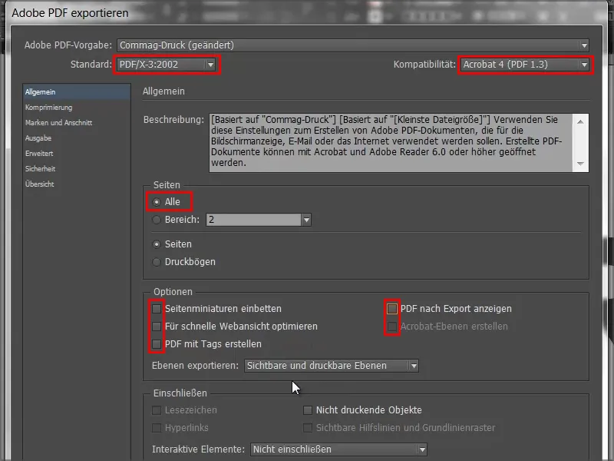Click the Bereich value field showing 2
The image size is (614, 461).
coord(254,220)
